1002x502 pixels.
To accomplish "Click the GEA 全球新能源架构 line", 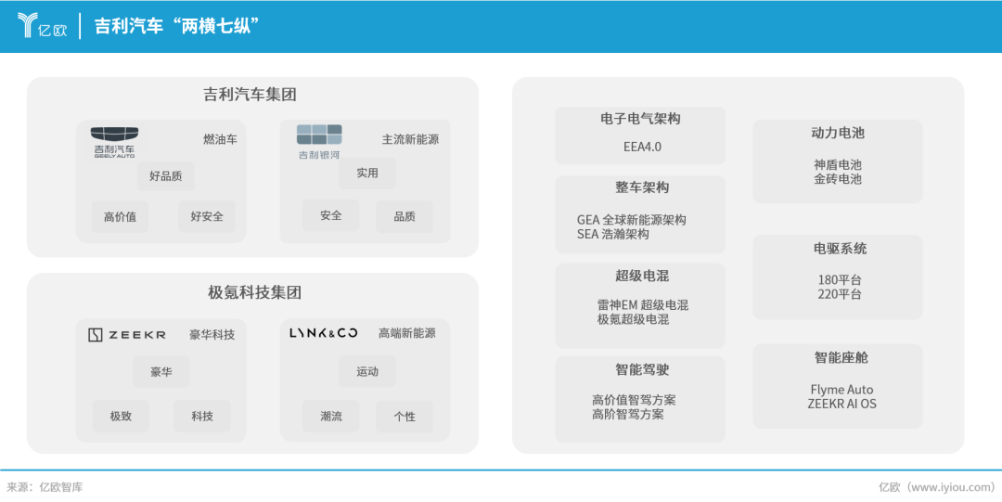I will 632,219.
